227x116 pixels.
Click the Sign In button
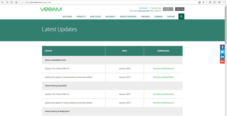pos(180,9)
